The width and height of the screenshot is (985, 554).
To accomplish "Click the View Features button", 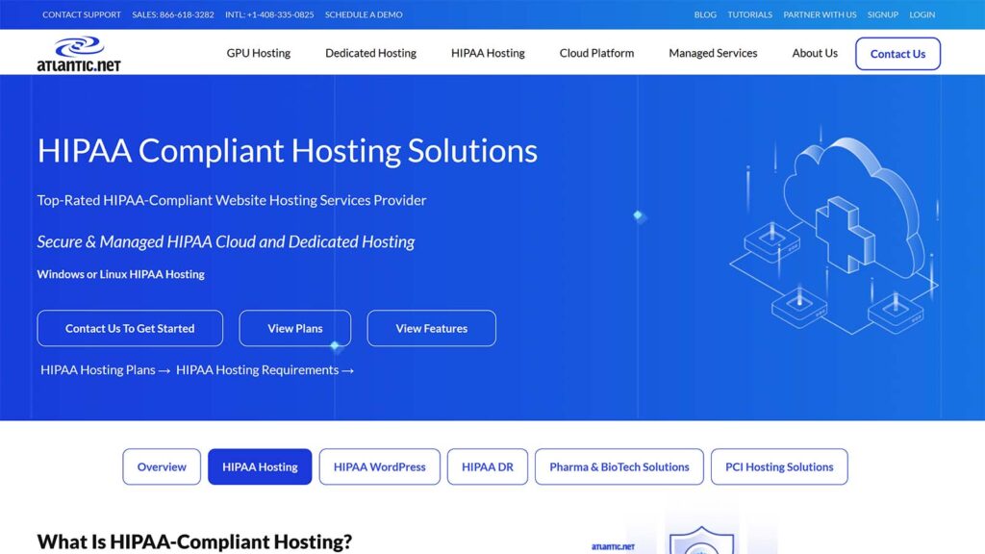I will 432,328.
